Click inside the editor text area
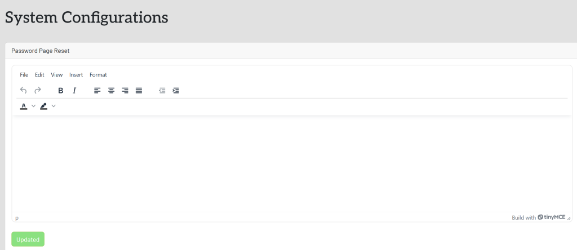Viewport: 577px width, 250px height. click(x=291, y=163)
